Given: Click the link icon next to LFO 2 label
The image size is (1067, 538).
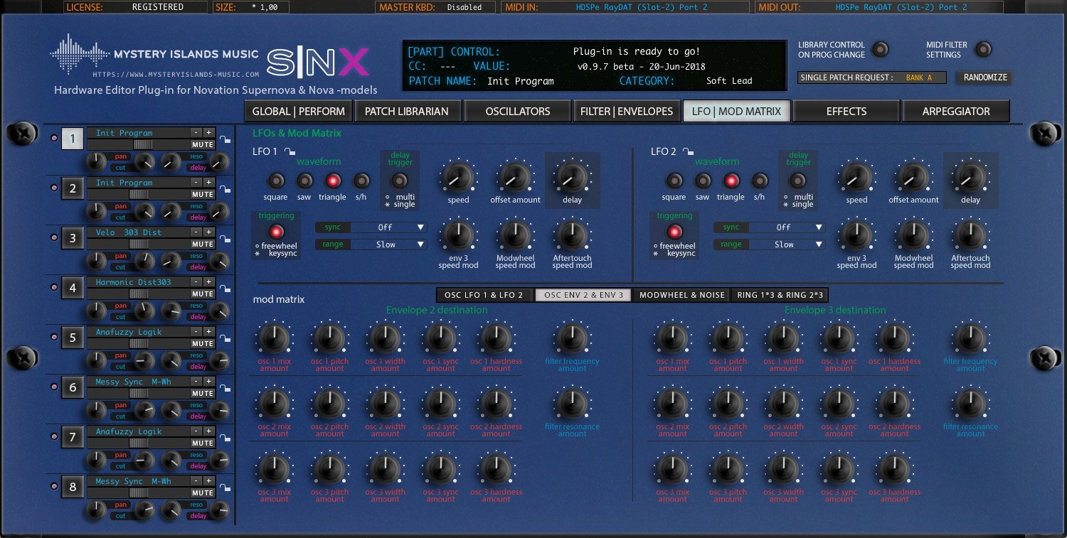Looking at the screenshot, I should tap(687, 151).
